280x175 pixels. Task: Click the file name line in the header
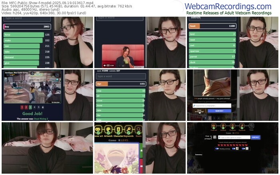click(x=47, y=3)
